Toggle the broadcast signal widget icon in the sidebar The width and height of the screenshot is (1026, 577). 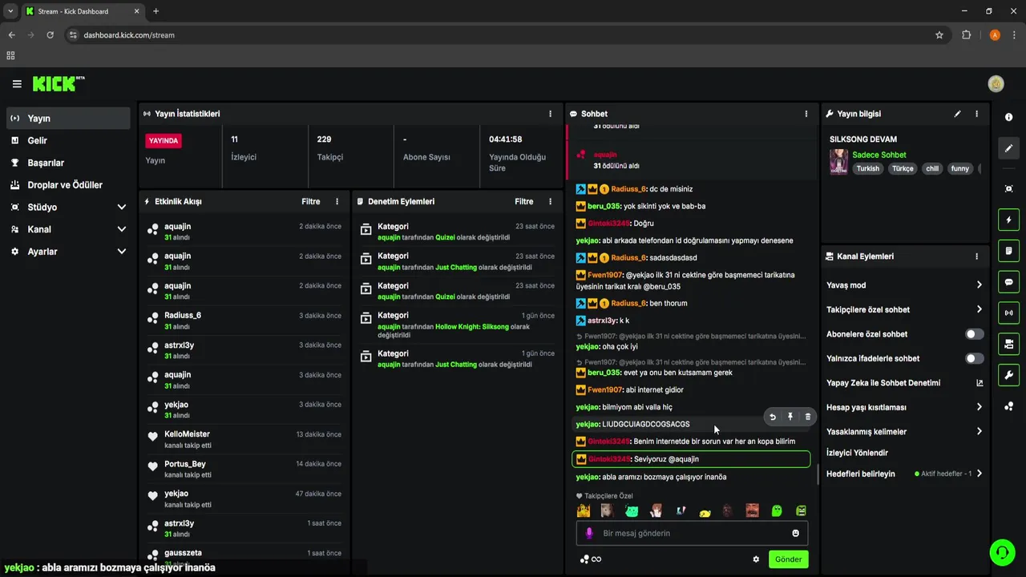[x=1008, y=313]
